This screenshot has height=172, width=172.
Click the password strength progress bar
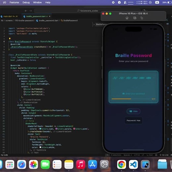pos(131,99)
